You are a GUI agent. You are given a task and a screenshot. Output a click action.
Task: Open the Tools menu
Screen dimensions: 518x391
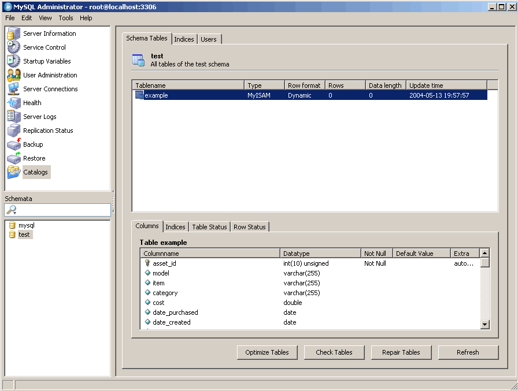(66, 18)
